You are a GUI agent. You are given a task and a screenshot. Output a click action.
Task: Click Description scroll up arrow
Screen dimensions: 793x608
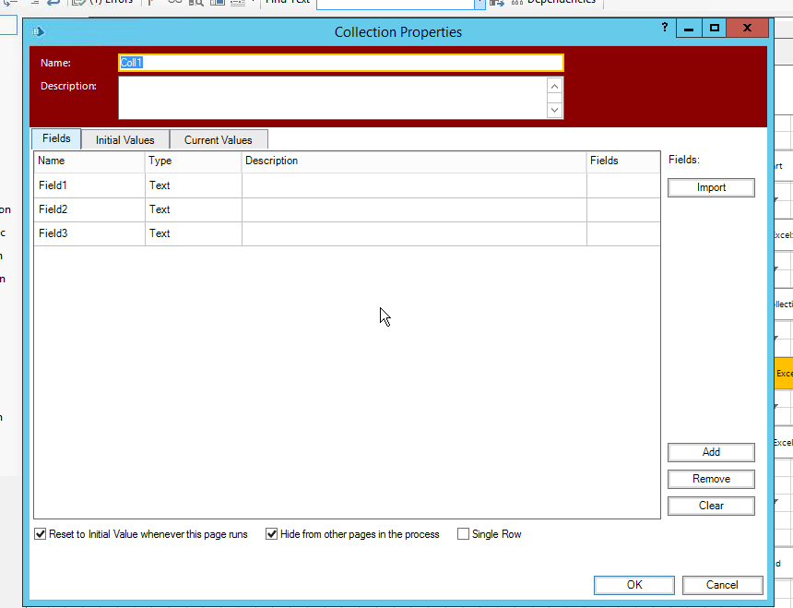555,87
